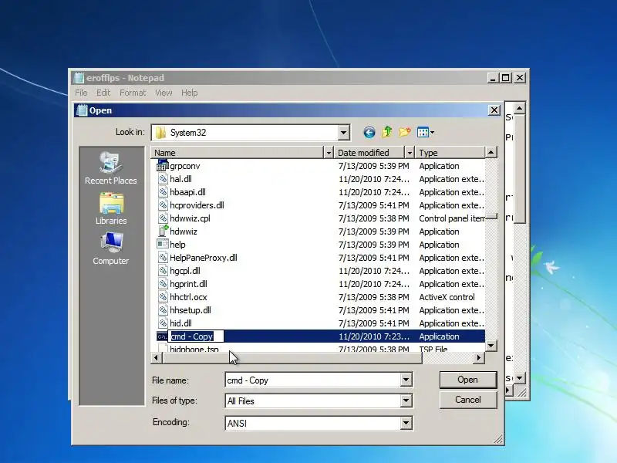Select the cmd - Copy application icon
Image resolution: width=617 pixels, height=463 pixels.
tap(162, 336)
